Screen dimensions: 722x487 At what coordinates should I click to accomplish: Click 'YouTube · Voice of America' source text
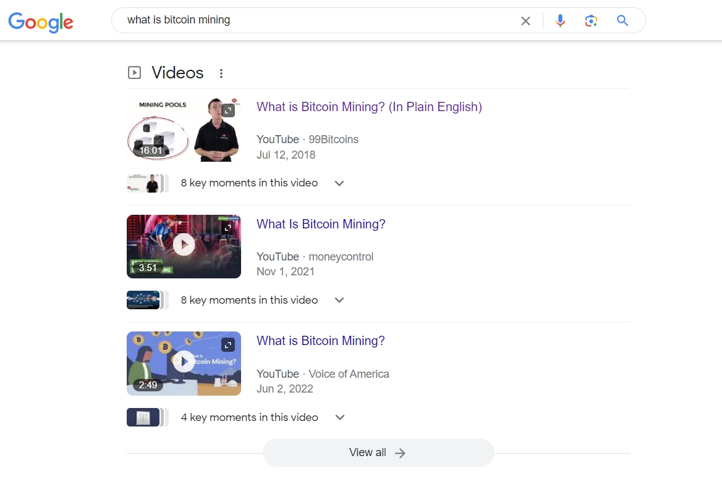[x=323, y=374]
